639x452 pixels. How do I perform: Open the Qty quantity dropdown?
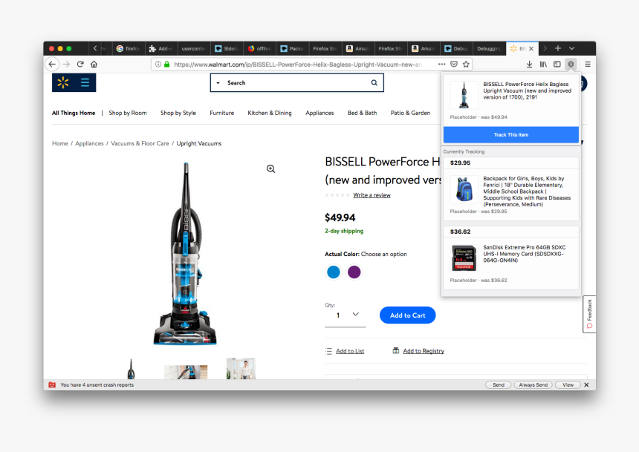[x=346, y=315]
